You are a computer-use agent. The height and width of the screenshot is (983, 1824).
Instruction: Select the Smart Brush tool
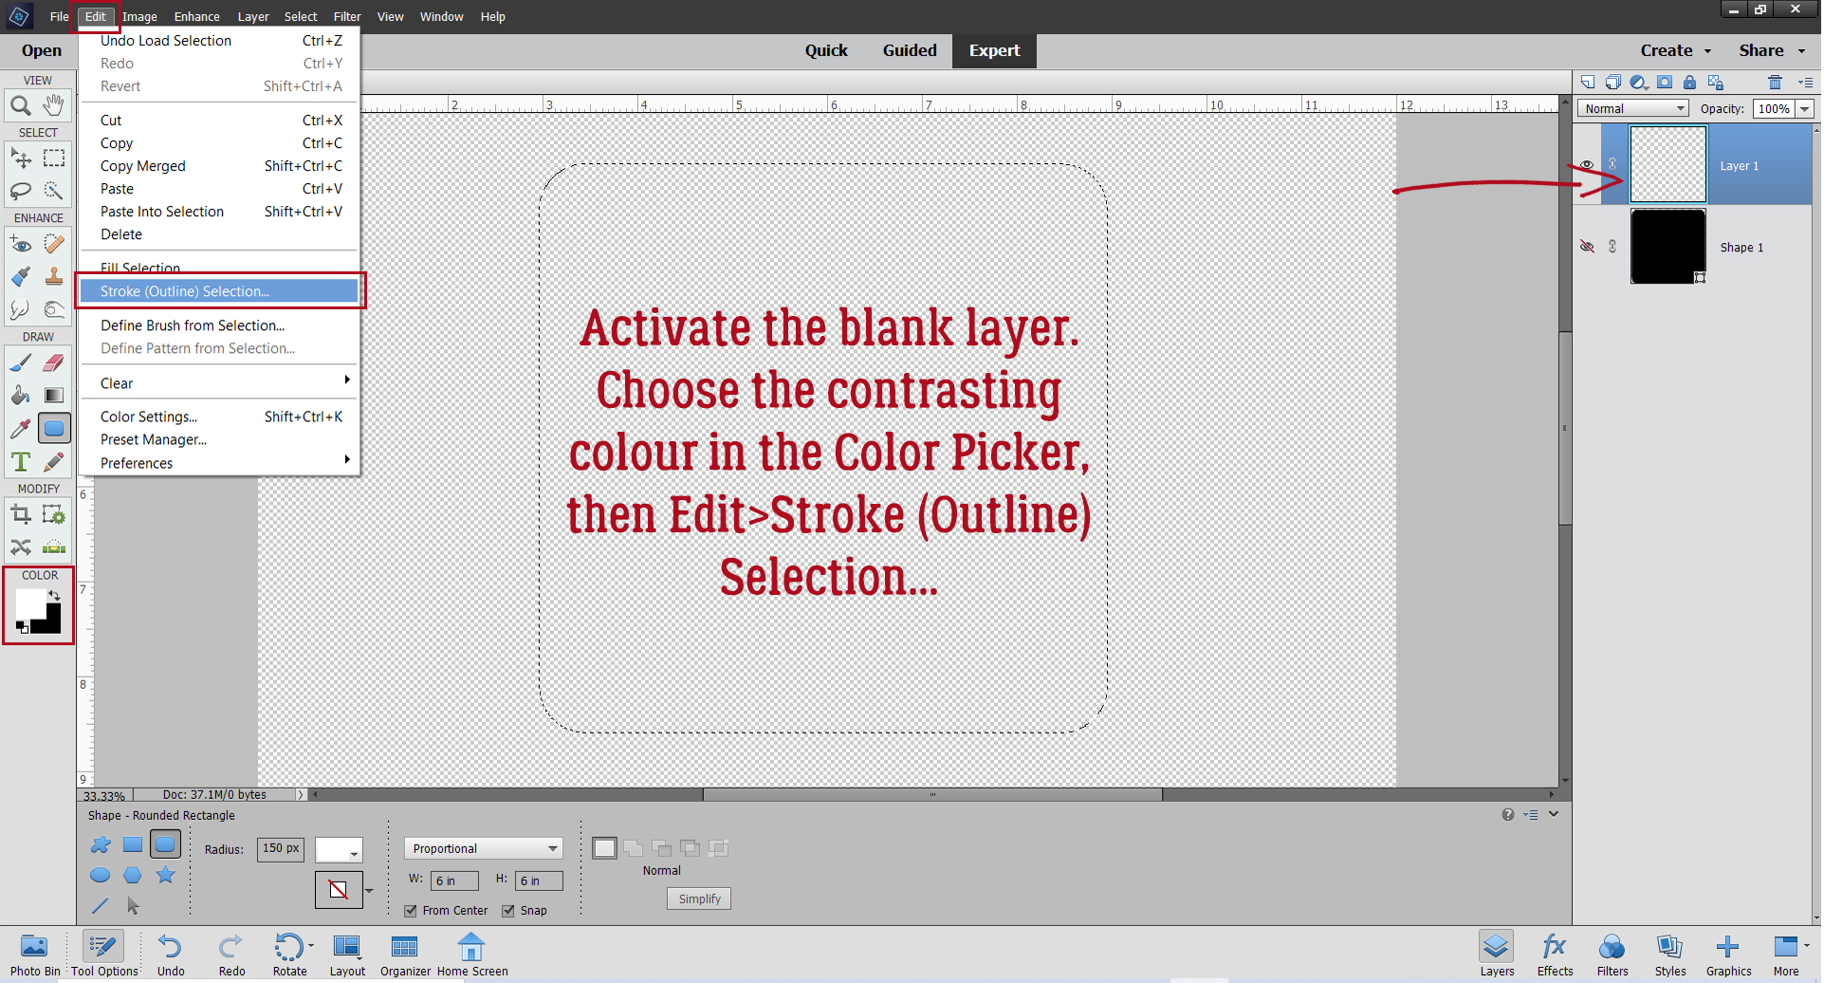pos(21,276)
